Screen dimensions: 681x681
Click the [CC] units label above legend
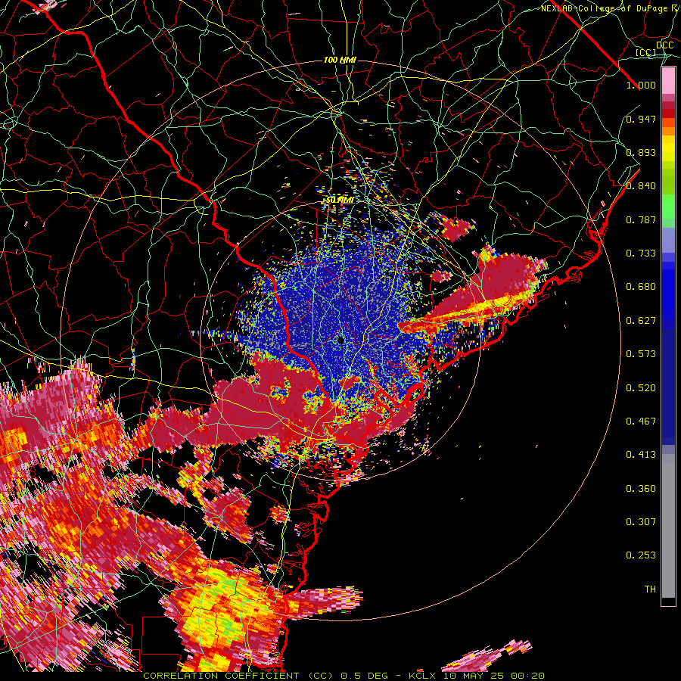[646, 52]
